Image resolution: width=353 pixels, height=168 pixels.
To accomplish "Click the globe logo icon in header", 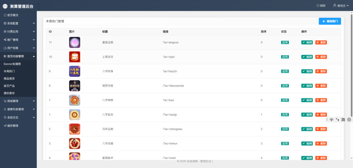I will coord(5,6).
